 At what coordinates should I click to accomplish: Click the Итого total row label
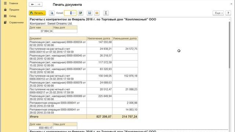58,117
